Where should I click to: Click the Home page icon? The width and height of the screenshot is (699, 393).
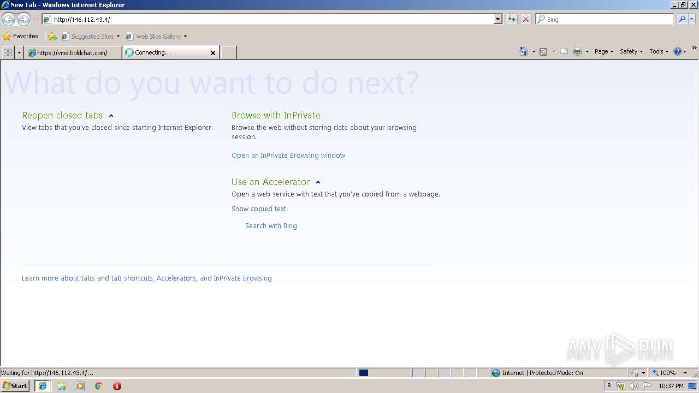coord(524,51)
